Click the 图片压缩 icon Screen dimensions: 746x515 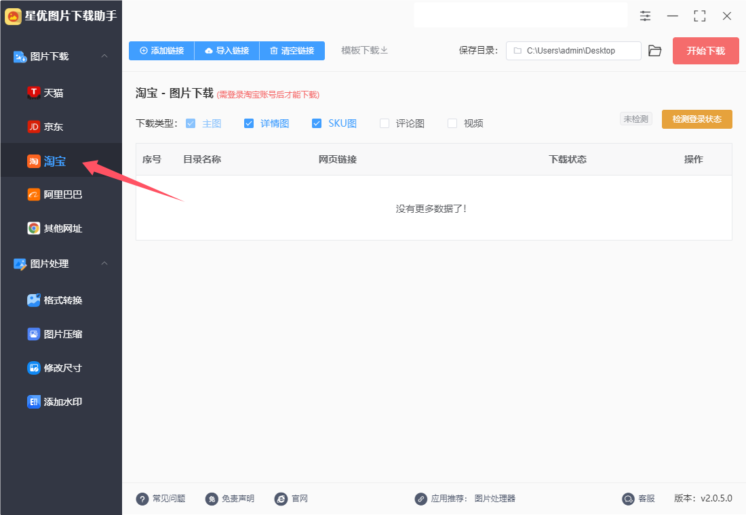pos(33,334)
